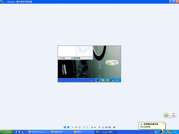Open the 开始 Start menu
The width and height of the screenshot is (179, 134).
6,132
